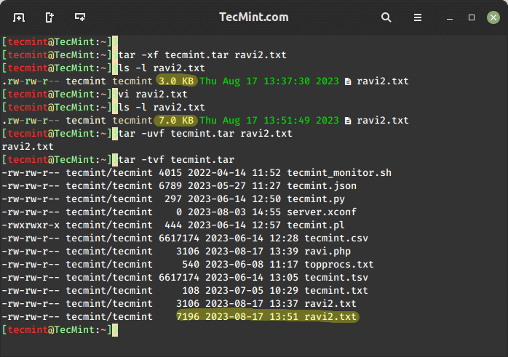The image size is (508, 357).
Task: Add a terminal to the right
Action: (49, 17)
